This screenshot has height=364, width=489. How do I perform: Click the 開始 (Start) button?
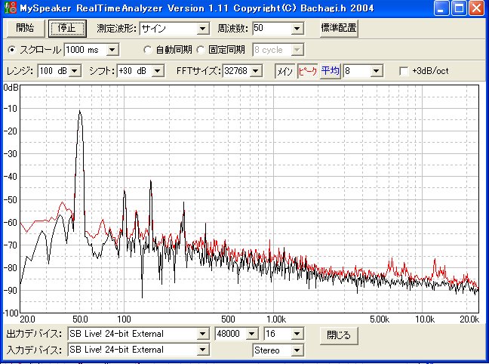click(x=24, y=29)
